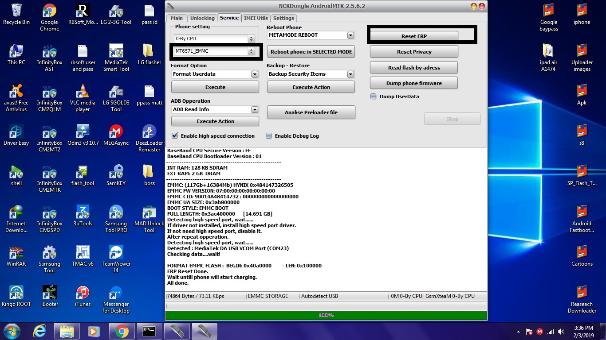The width and height of the screenshot is (606, 340).
Task: Open Samsung Tool PRO desktop icon
Action: [116, 218]
